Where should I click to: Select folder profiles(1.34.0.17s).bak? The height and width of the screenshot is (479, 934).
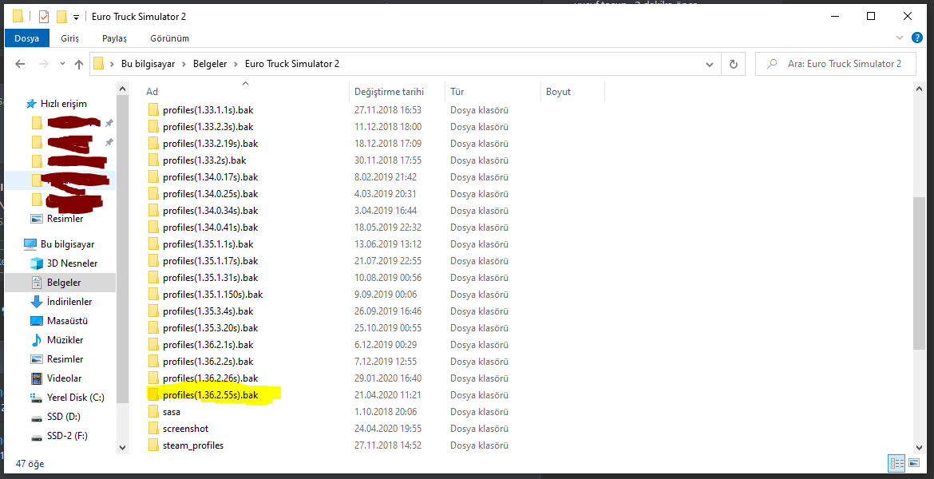(210, 177)
